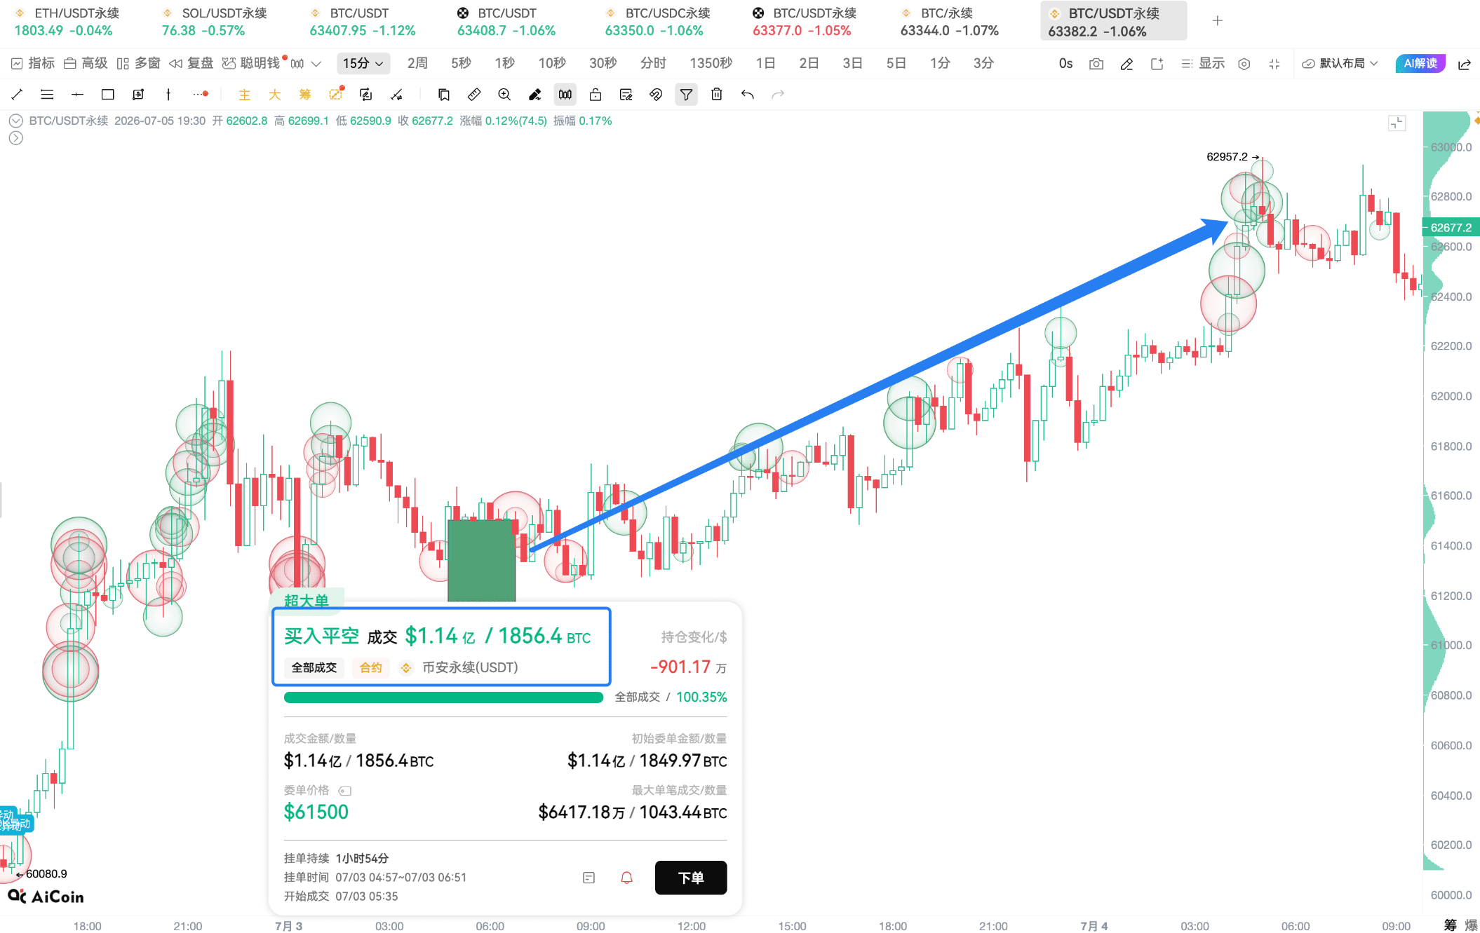Screen dimensions: 1480x933
Task: Toggle the funnel filter button
Action: click(x=686, y=95)
